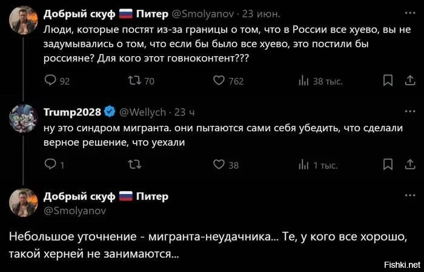Viewport: 424px width, 272px height.
Task: View analytics of Trump2028 reply, 1 тыс.
Action: pyautogui.click(x=303, y=165)
